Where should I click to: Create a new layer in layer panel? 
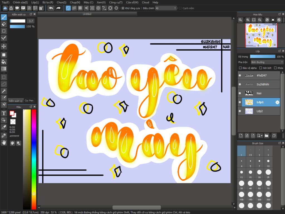pos(241,136)
